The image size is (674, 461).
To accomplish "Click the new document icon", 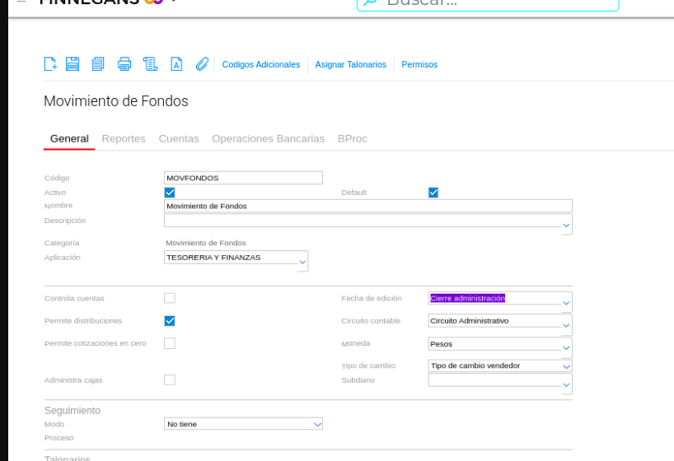I will tap(50, 64).
